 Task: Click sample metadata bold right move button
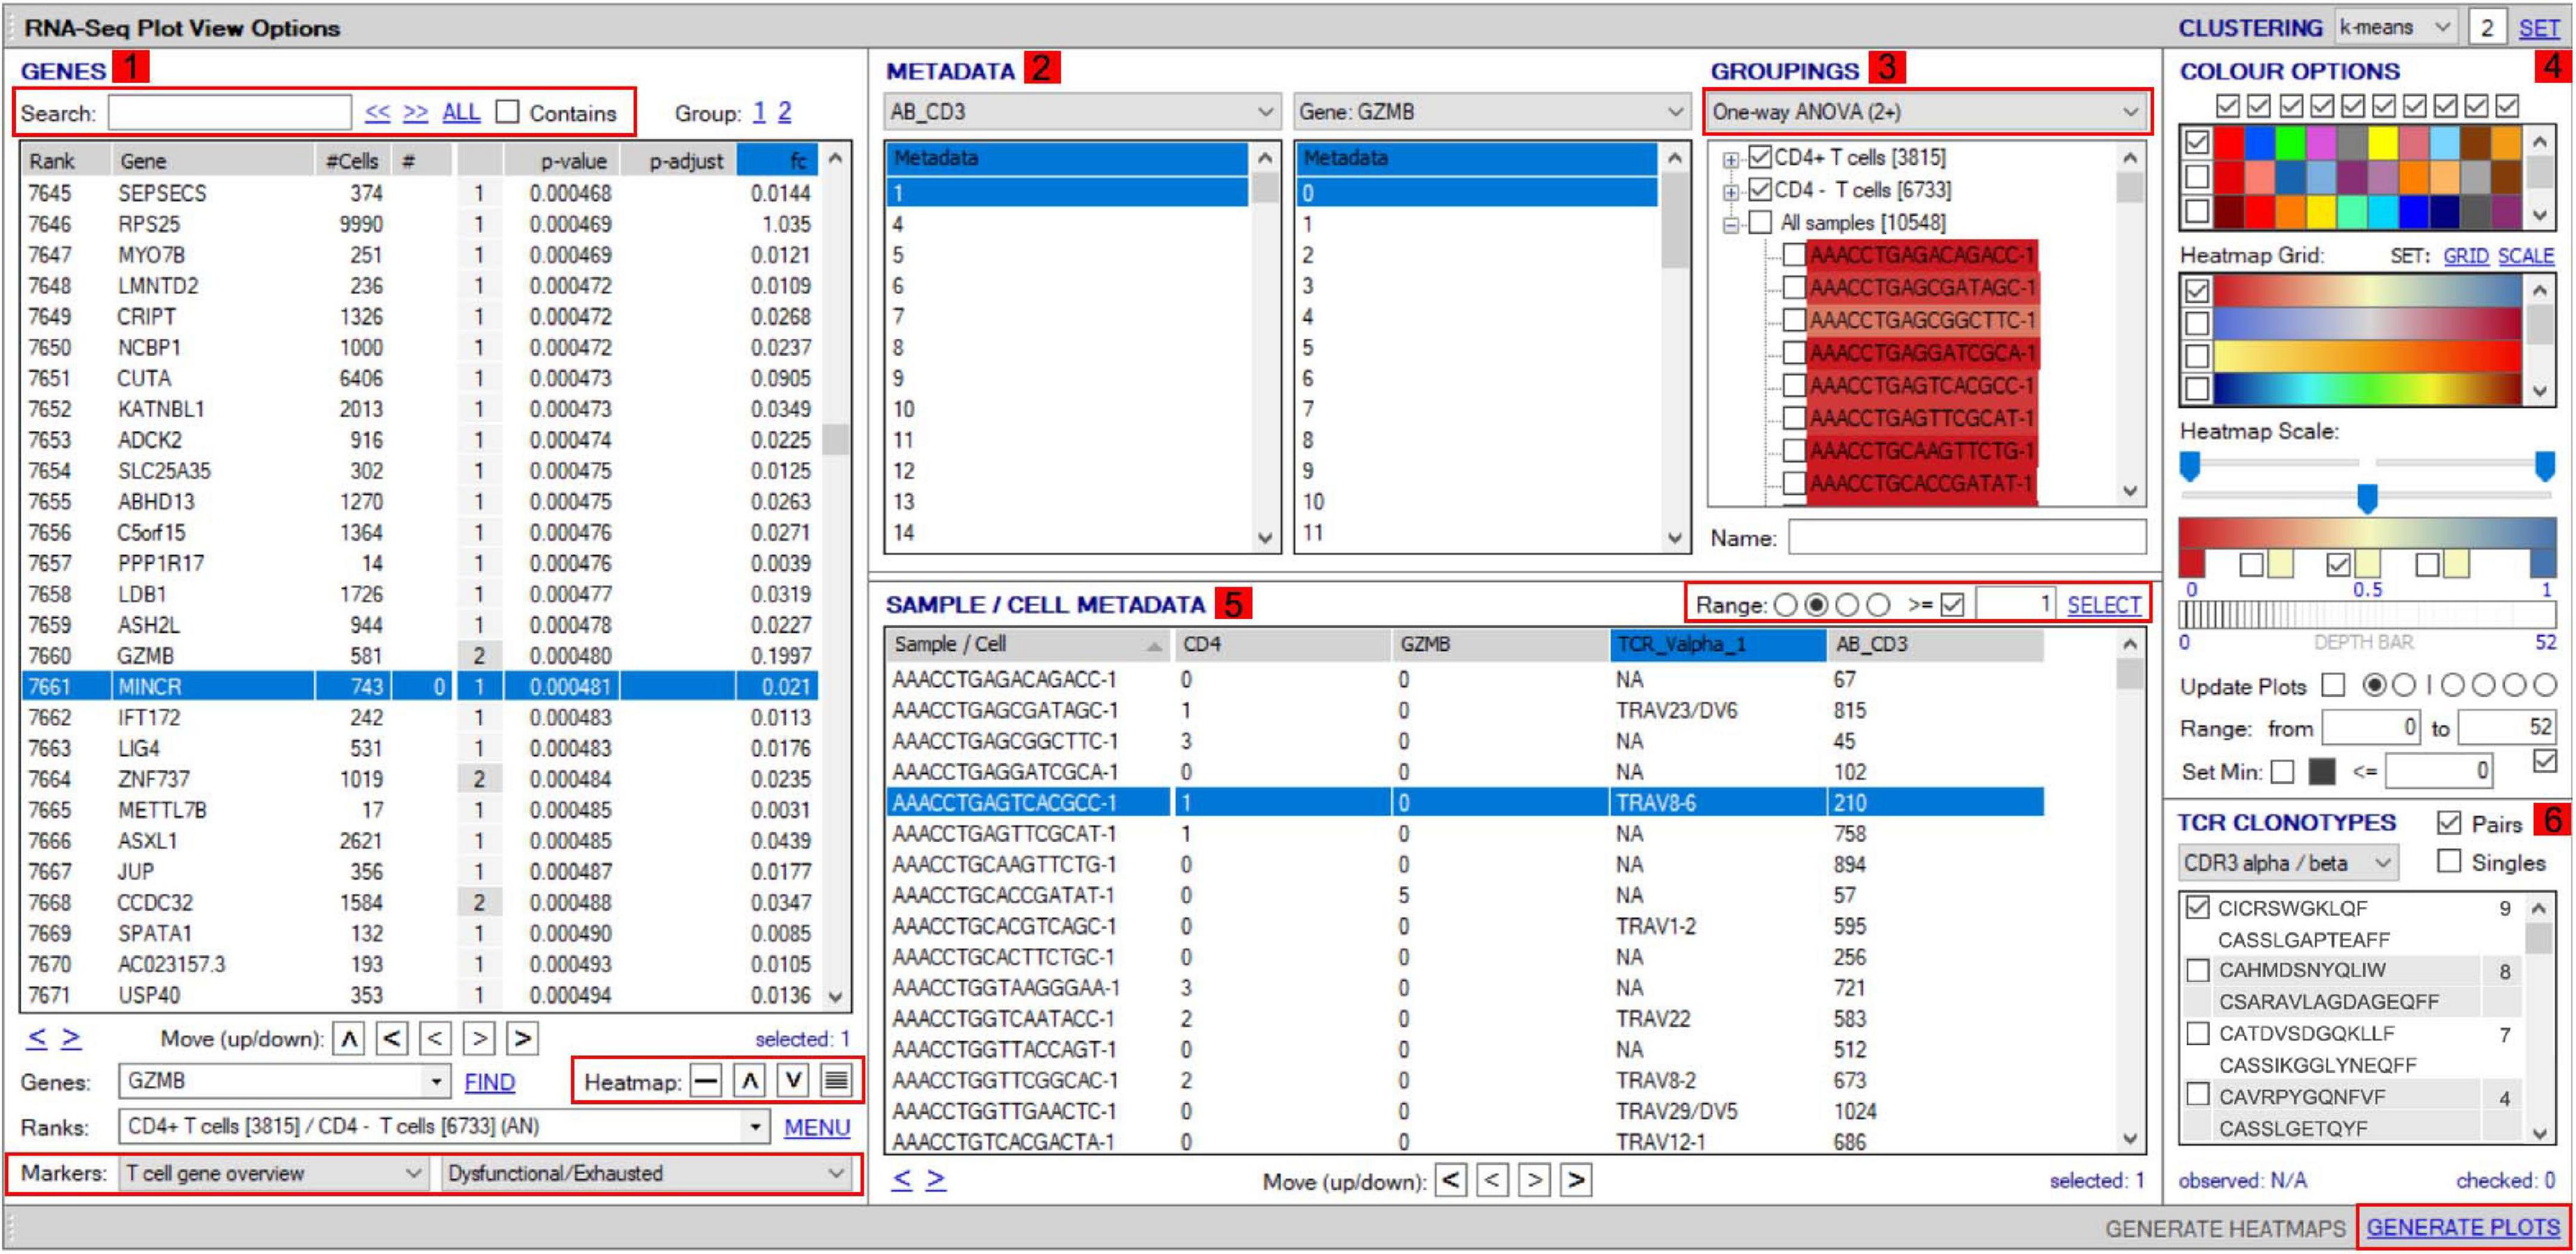1576,1181
